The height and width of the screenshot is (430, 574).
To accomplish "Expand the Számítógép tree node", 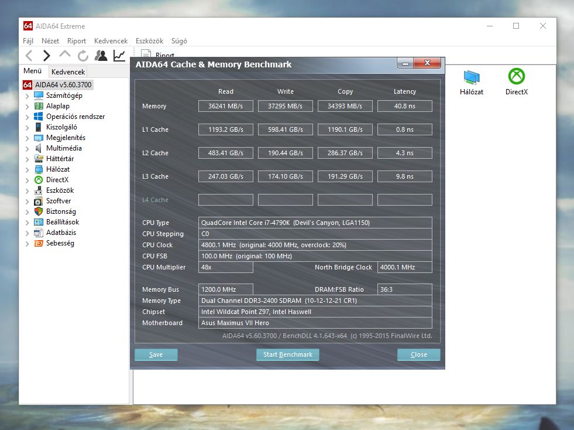I will pyautogui.click(x=27, y=96).
